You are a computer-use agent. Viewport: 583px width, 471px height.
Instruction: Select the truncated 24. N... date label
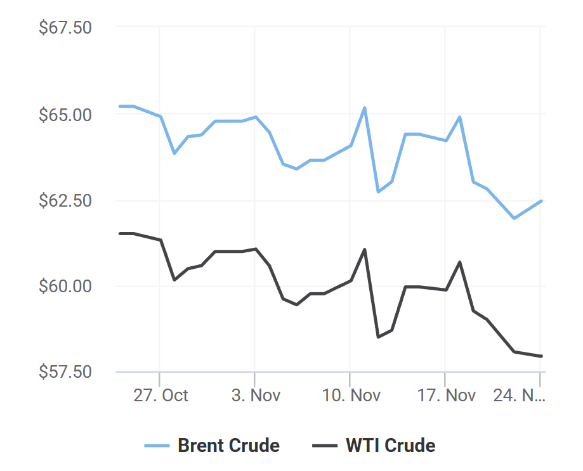pos(519,396)
